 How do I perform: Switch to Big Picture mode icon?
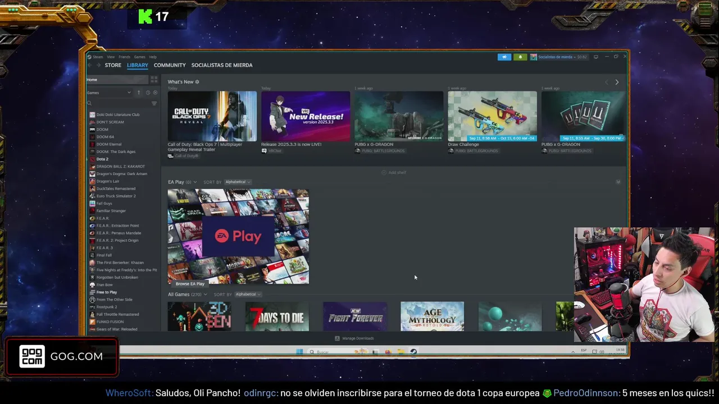pos(596,57)
